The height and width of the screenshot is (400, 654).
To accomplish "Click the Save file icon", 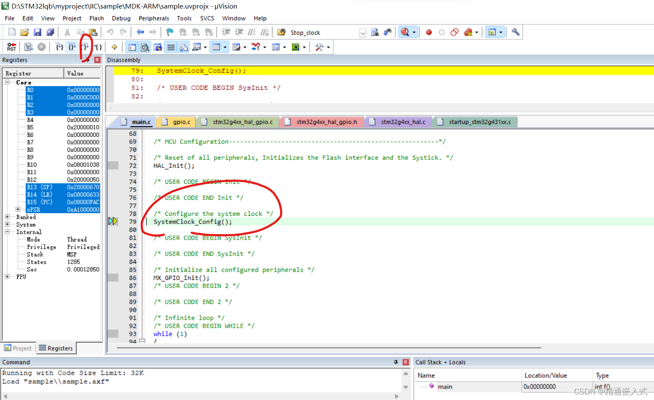I will point(37,32).
